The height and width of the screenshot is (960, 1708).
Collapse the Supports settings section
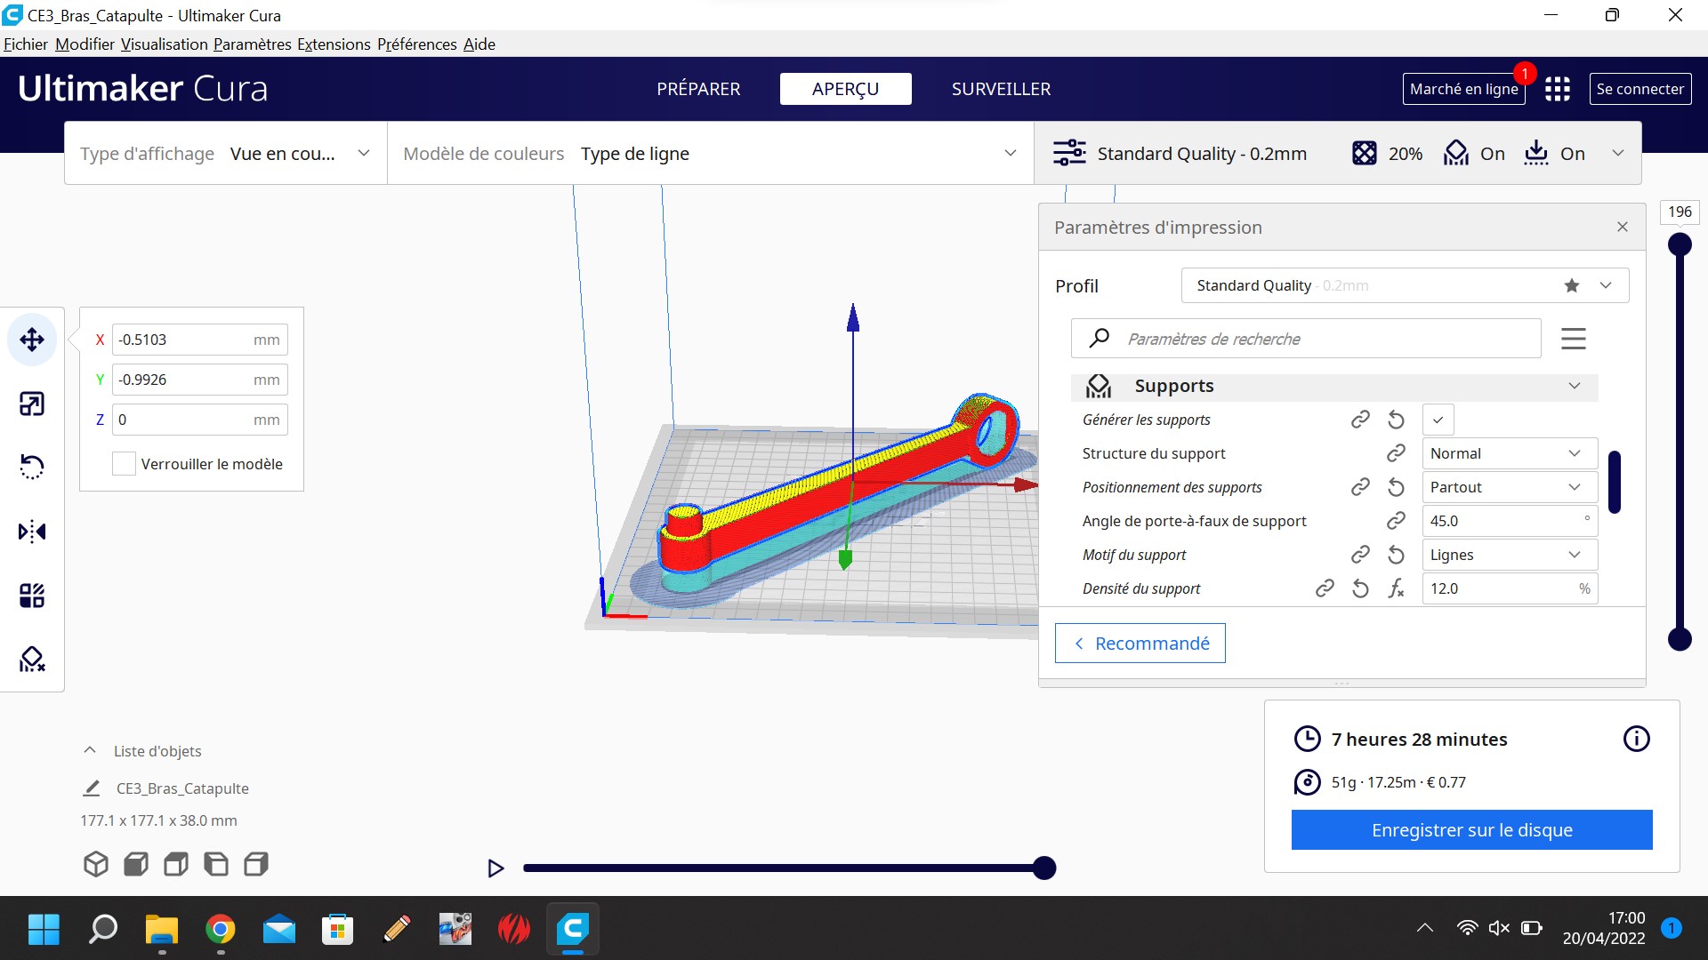pos(1574,386)
